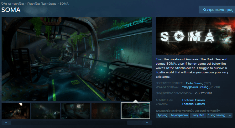Click the left arrow of the thumbnail scroller
This screenshot has height=128, width=235.
click(x=6, y=123)
